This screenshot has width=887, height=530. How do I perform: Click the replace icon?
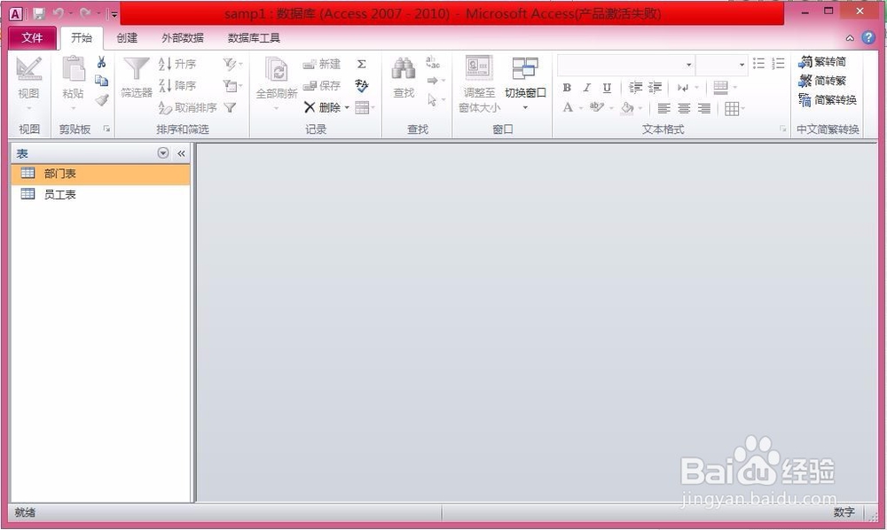point(433,61)
